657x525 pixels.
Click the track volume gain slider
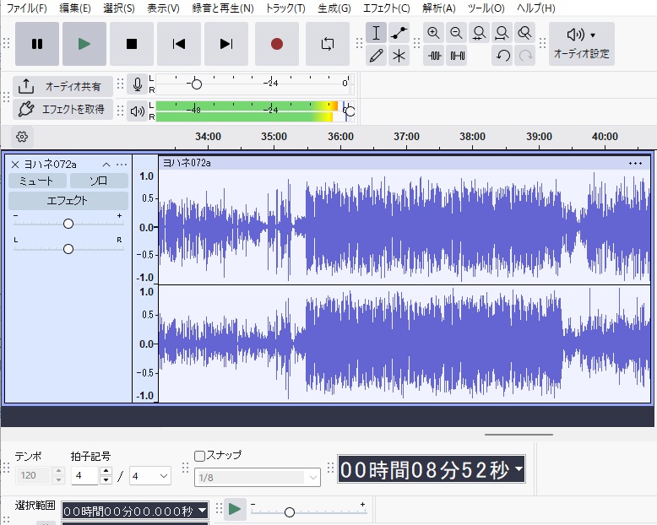pos(68,224)
